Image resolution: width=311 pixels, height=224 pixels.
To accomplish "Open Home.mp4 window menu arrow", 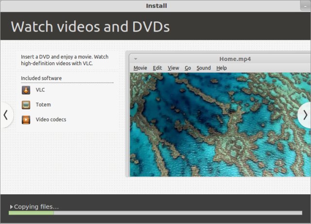I will tap(136, 59).
